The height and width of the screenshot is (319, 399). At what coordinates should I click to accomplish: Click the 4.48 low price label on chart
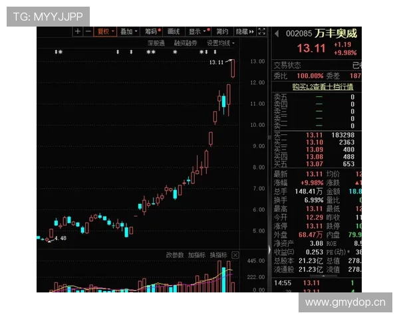[x=61, y=238]
